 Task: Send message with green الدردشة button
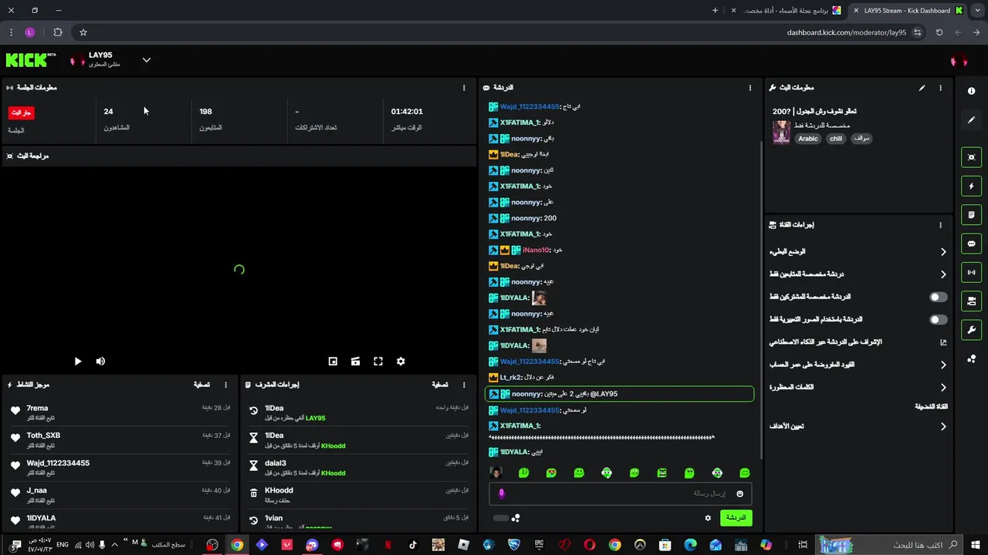(736, 518)
